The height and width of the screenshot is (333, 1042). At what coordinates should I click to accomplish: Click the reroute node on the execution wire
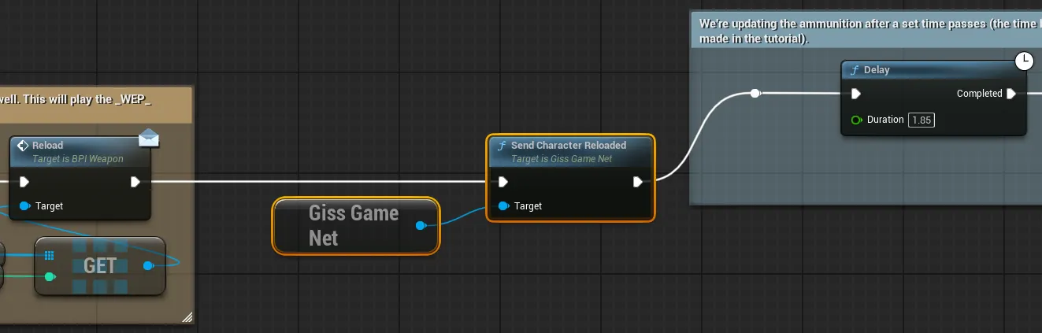coord(755,94)
